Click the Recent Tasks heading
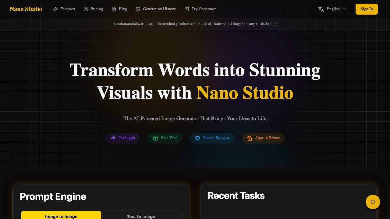390x219 pixels. click(236, 196)
